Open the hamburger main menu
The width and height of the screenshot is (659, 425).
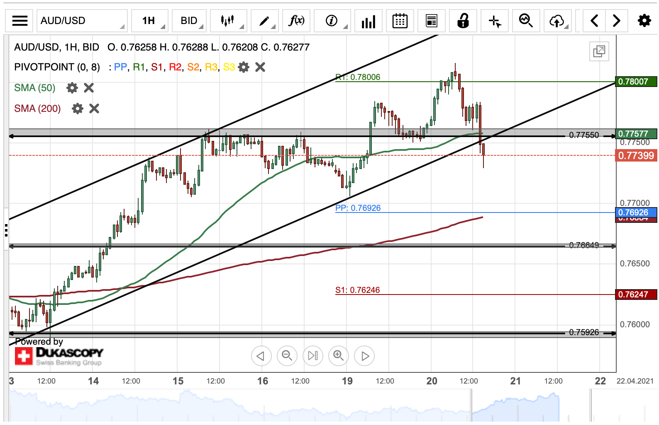tap(20, 20)
